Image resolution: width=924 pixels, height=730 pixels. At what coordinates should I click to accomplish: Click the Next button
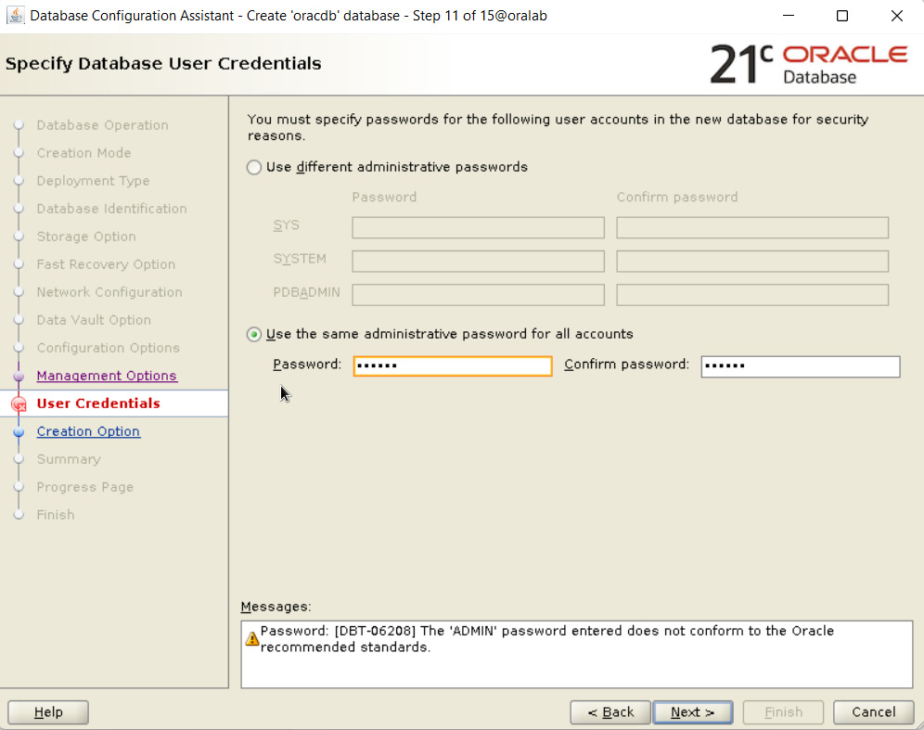692,712
